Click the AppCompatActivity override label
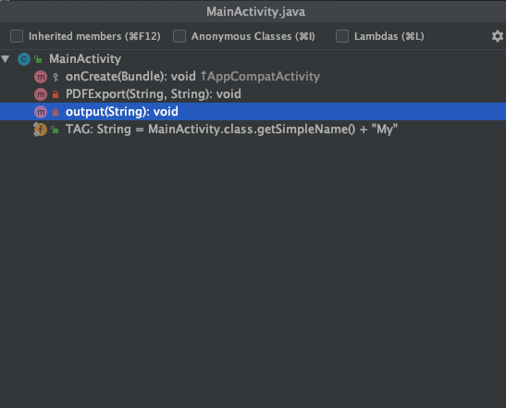Screen dimensions: 506x408 coord(260,77)
